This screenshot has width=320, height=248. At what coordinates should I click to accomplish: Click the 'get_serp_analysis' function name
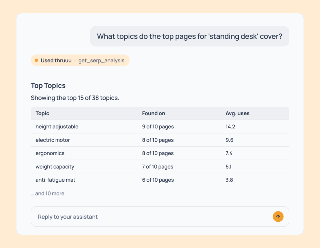click(101, 60)
